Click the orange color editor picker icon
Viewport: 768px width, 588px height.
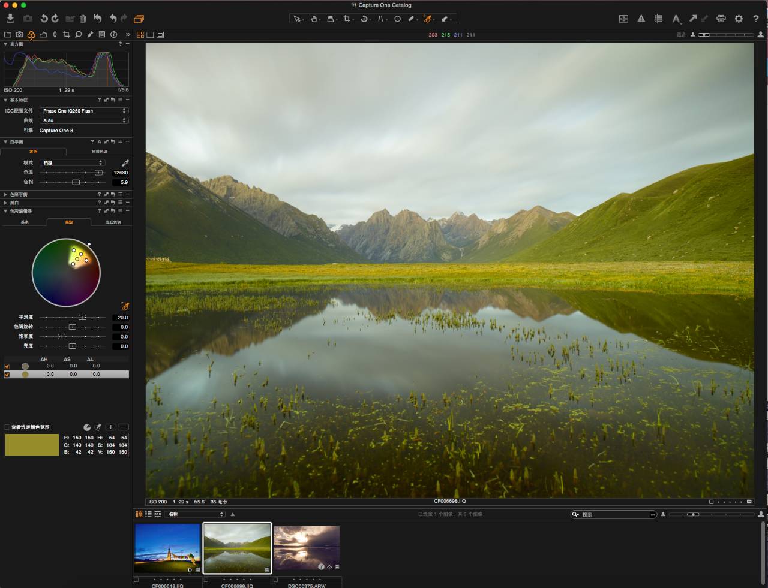pyautogui.click(x=125, y=306)
